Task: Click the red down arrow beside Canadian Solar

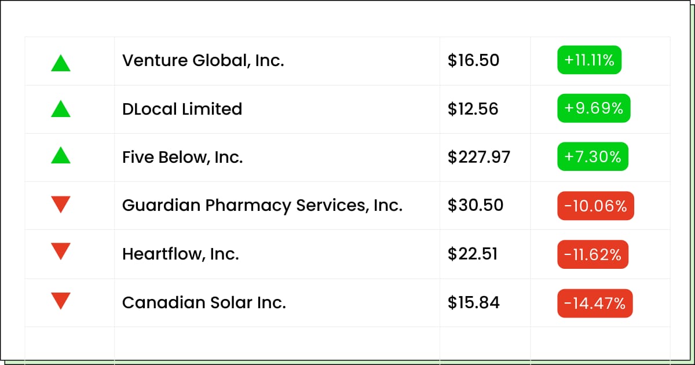Action: tap(61, 301)
